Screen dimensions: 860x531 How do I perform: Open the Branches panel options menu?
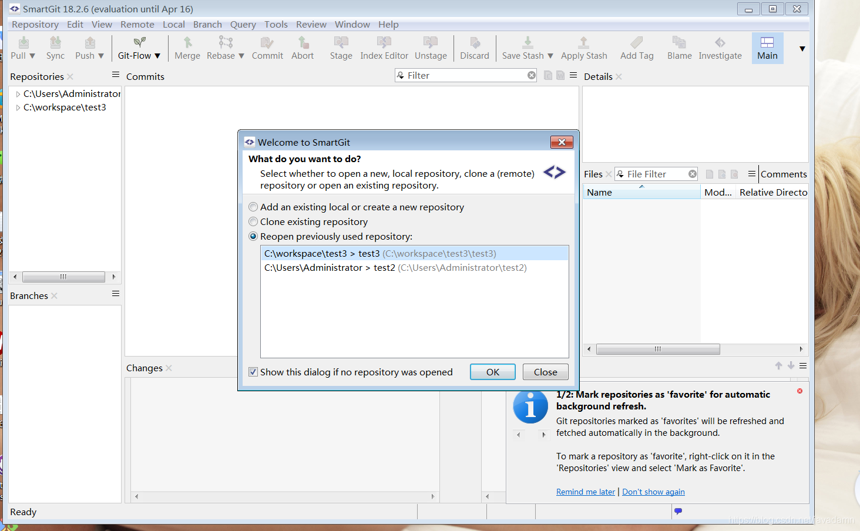coord(116,294)
